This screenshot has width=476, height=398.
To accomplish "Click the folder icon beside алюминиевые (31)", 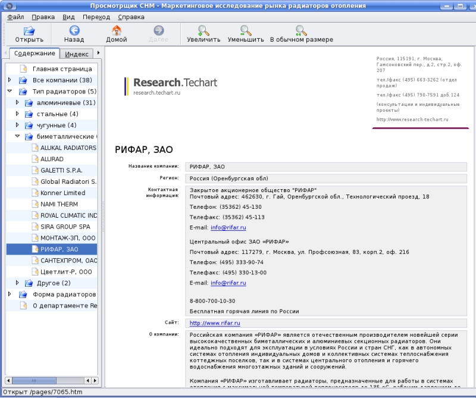I will (x=29, y=102).
